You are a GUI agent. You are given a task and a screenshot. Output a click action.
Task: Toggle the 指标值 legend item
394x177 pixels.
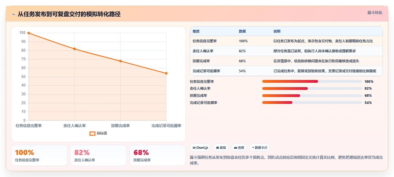pyautogui.click(x=98, y=133)
